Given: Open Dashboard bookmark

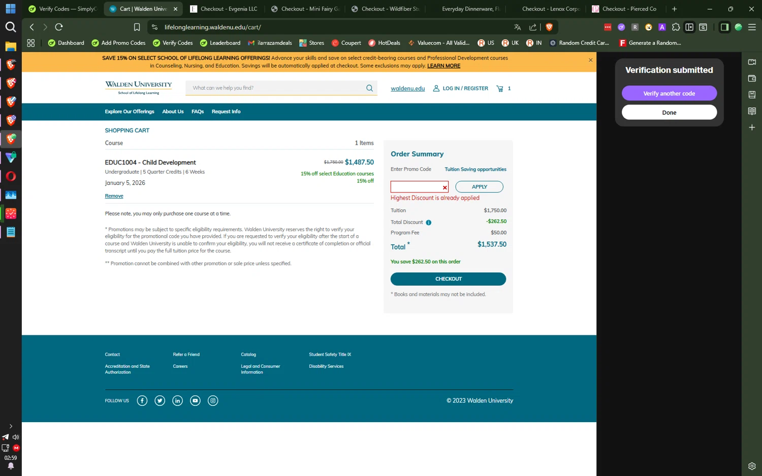Looking at the screenshot, I should tap(66, 43).
